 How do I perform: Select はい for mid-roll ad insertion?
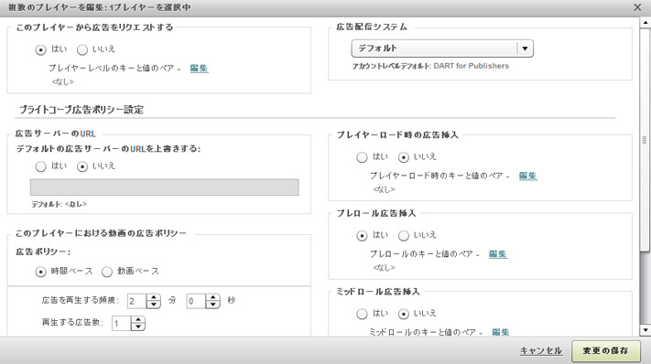click(362, 315)
